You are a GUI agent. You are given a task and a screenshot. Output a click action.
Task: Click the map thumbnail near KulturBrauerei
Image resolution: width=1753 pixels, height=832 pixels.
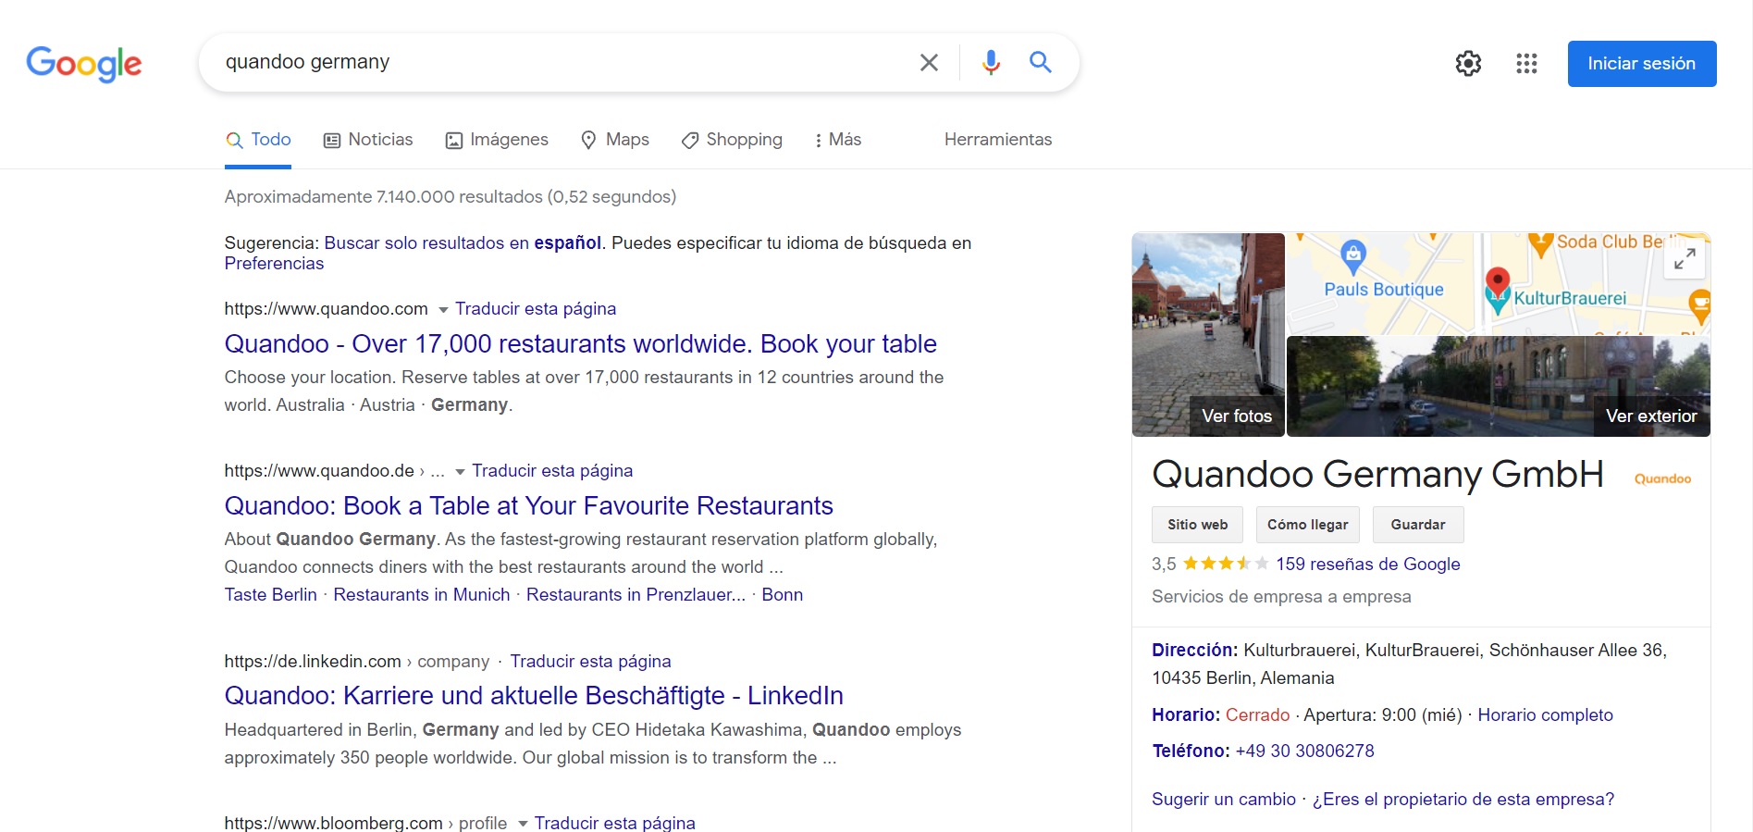pyautogui.click(x=1499, y=283)
